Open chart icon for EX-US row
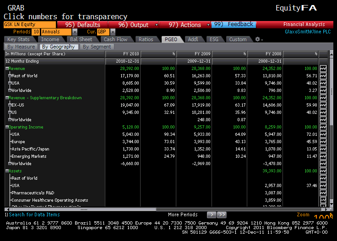This screenshot has height=241, width=337. point(323,105)
